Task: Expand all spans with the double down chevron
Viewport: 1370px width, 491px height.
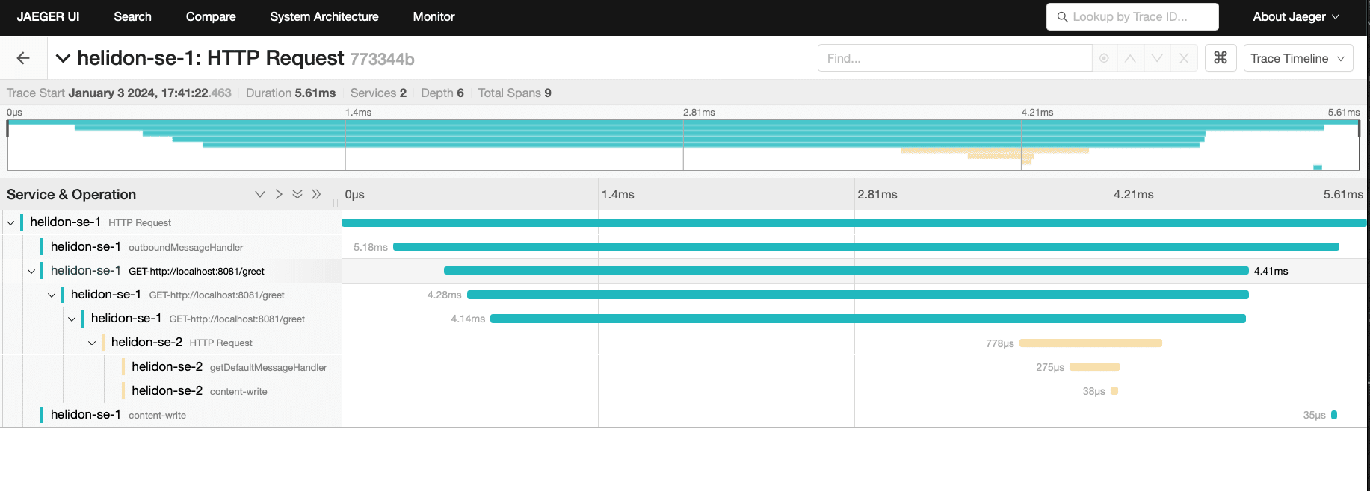Action: coord(297,194)
